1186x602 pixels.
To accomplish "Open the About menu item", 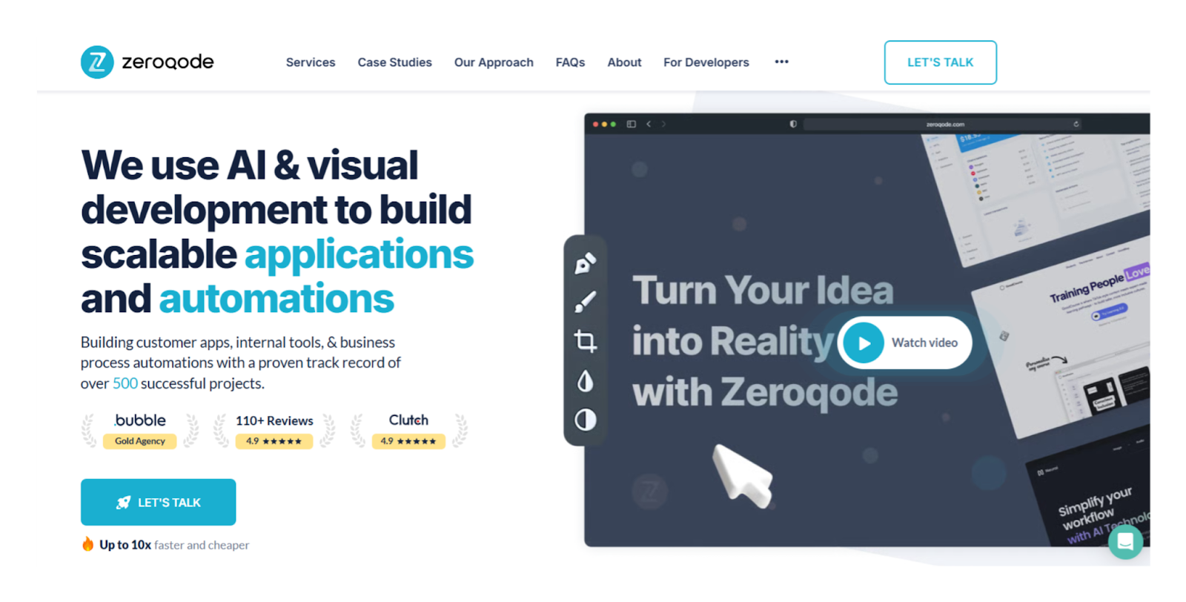I will [x=624, y=62].
